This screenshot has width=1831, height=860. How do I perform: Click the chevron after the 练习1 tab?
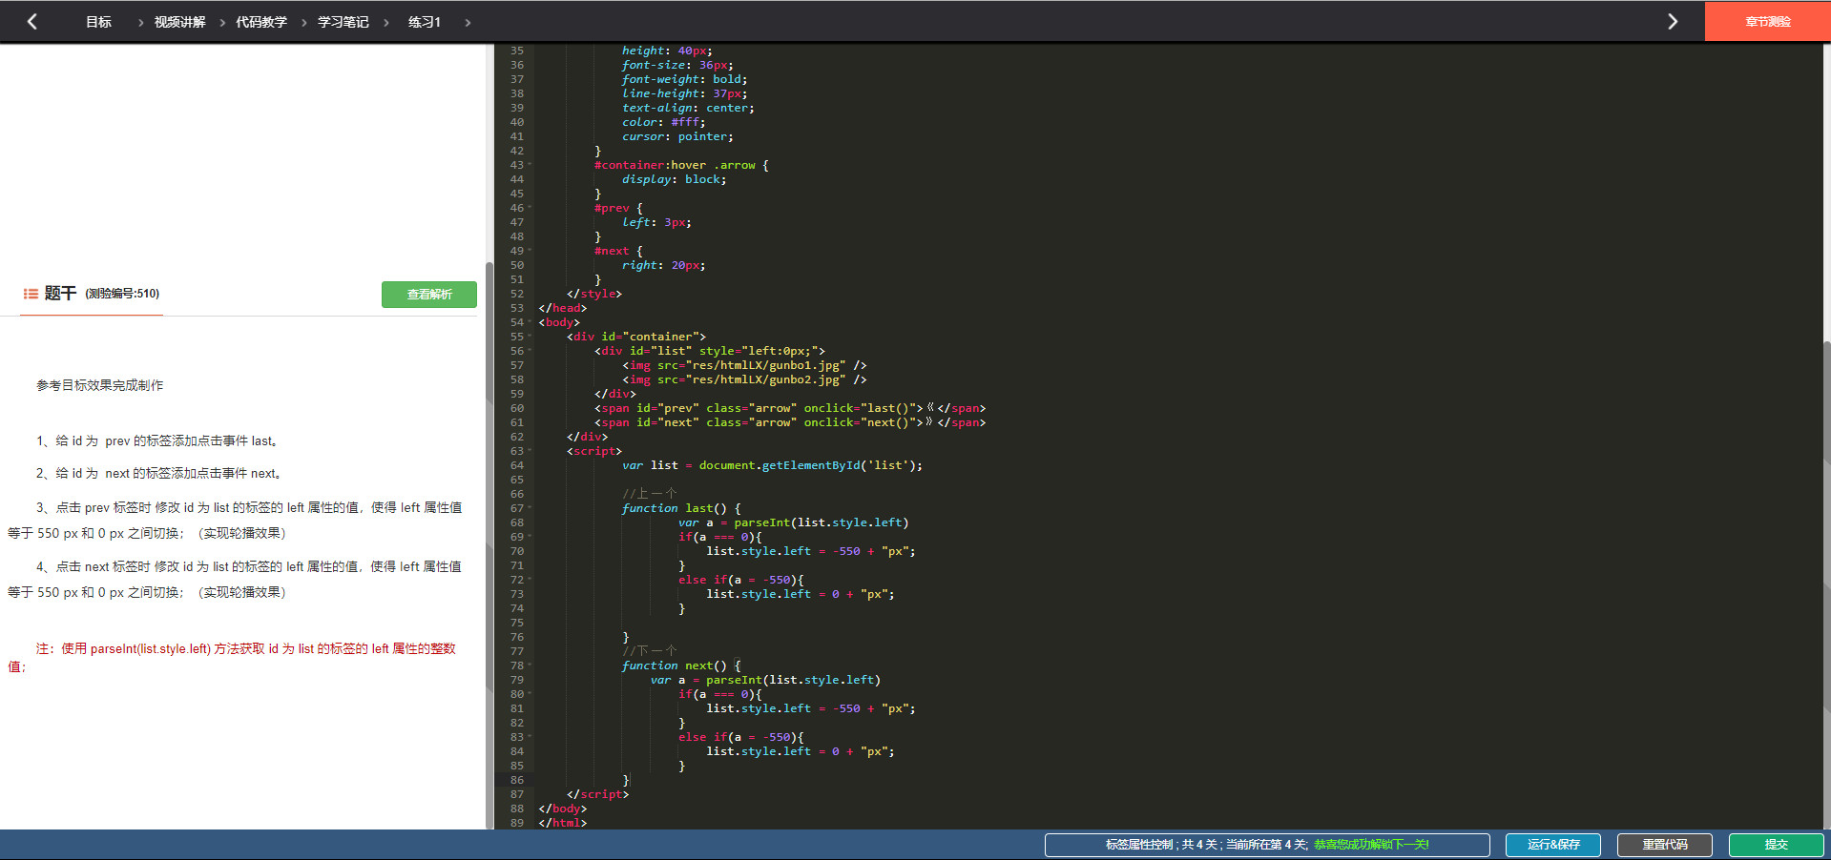coord(468,22)
